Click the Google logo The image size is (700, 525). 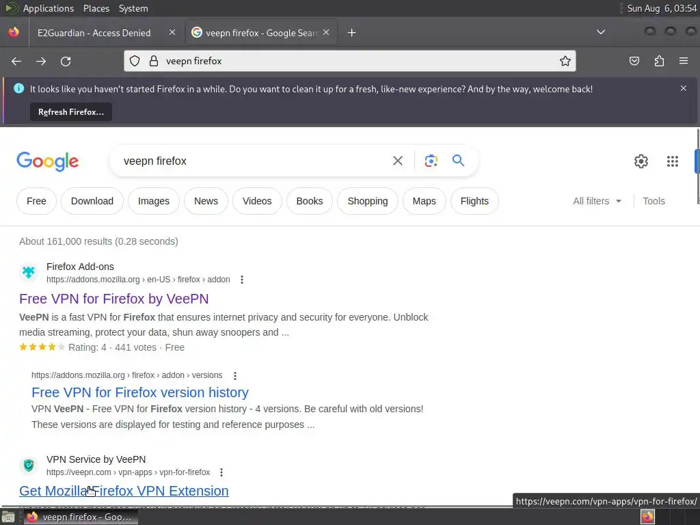[x=48, y=161]
